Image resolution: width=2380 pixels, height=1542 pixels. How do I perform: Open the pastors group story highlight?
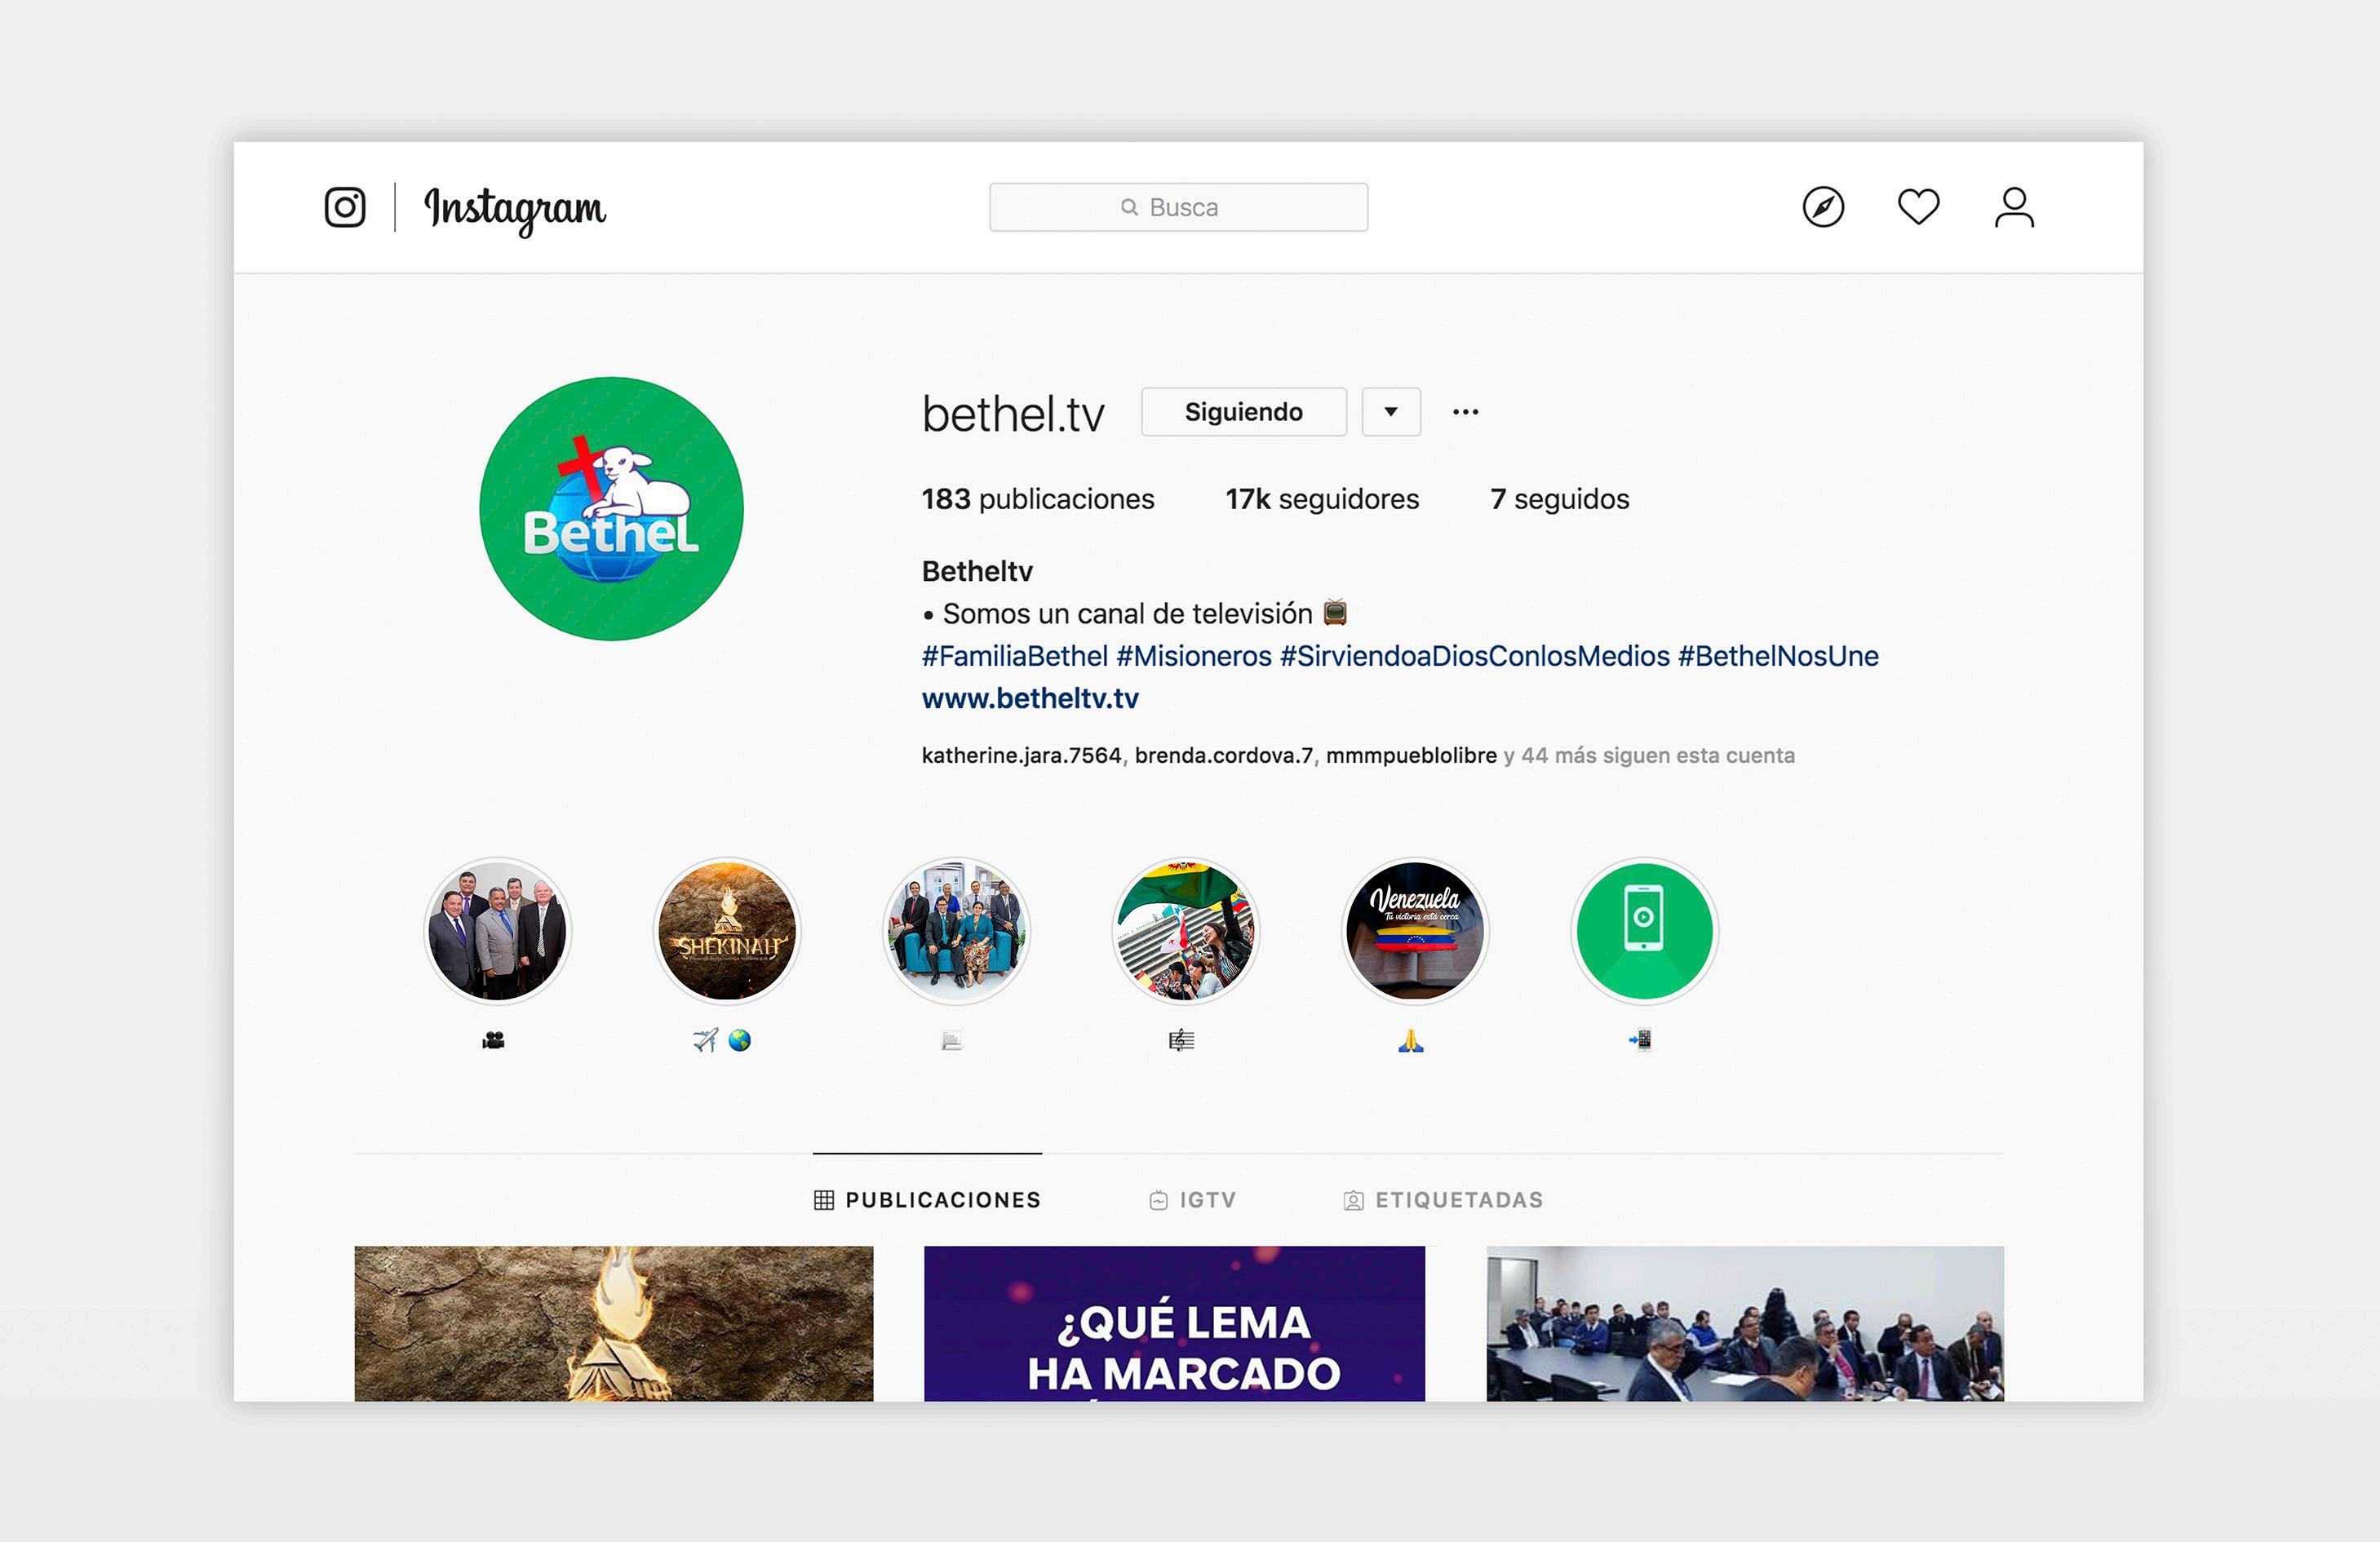click(x=498, y=931)
